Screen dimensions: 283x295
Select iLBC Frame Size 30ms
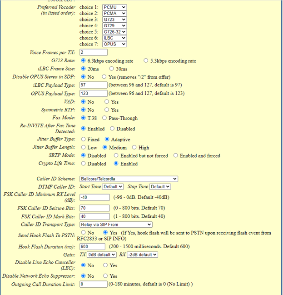click(111, 69)
